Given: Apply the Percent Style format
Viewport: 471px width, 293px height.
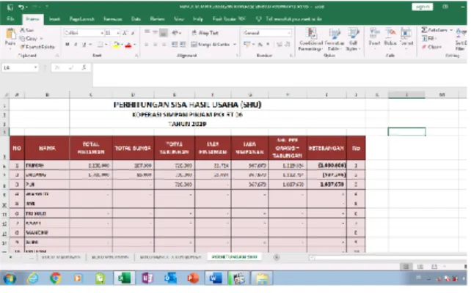Looking at the screenshot, I should pyautogui.click(x=260, y=45).
